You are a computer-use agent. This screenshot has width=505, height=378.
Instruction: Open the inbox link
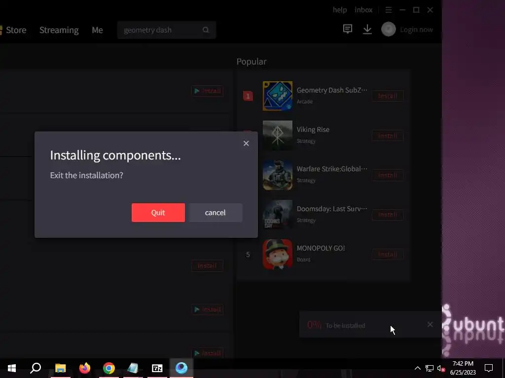tap(363, 10)
